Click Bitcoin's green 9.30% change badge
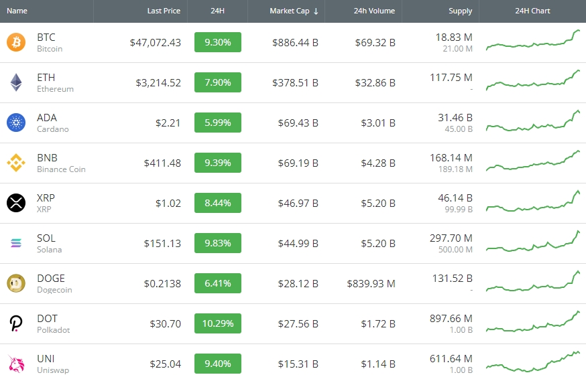 (218, 43)
